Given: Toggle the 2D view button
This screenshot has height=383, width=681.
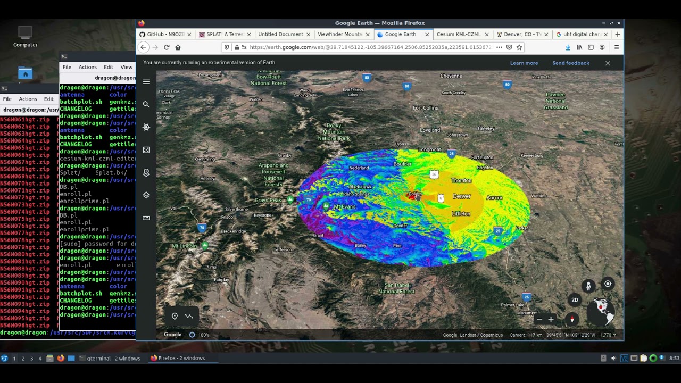Looking at the screenshot, I should pyautogui.click(x=575, y=300).
